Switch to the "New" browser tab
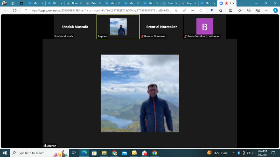 pyautogui.click(x=170, y=3)
